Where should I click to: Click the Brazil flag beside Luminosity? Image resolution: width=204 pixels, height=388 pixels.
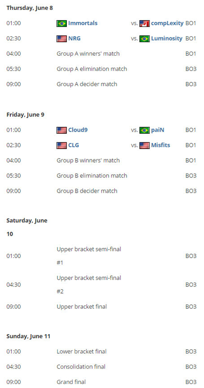click(144, 39)
